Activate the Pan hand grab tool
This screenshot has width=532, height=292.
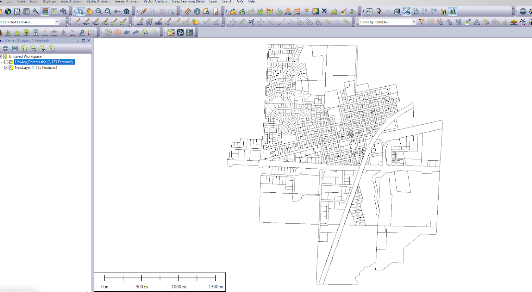tap(89, 12)
